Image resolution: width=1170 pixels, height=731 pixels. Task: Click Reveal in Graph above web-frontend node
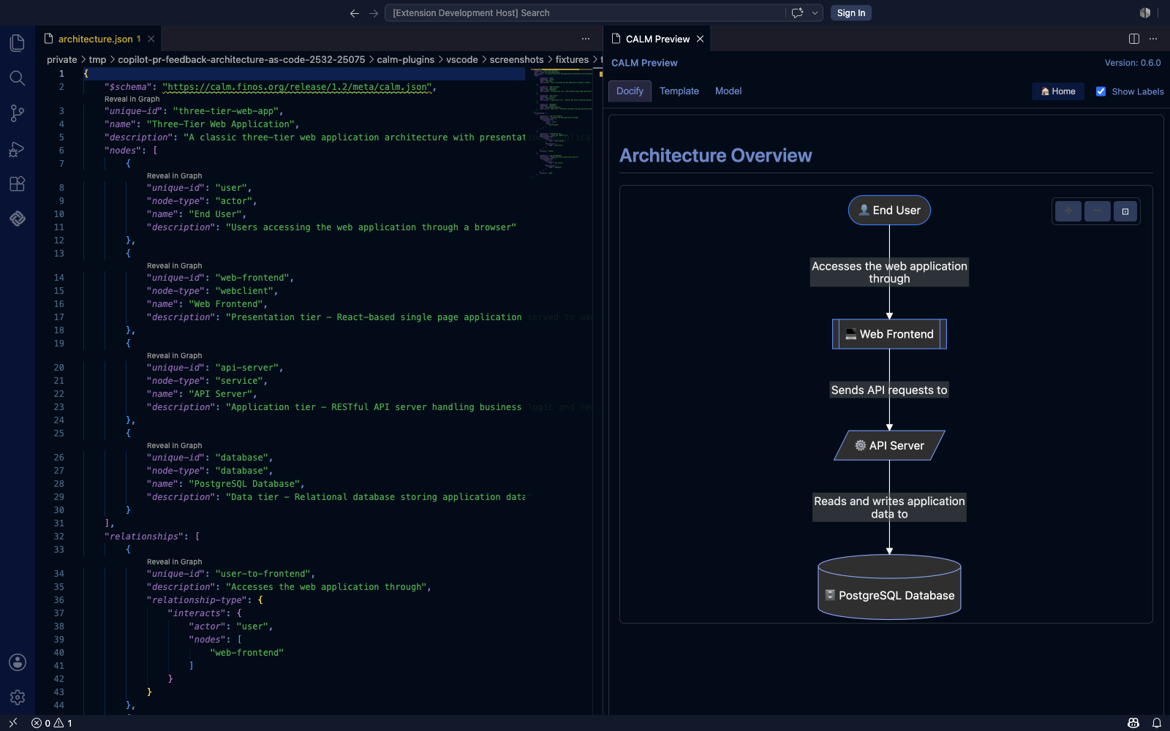[x=174, y=265]
